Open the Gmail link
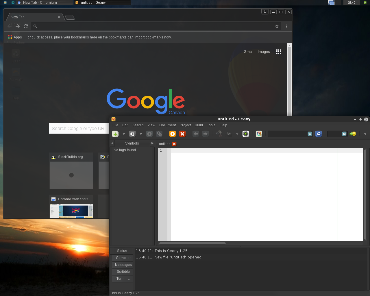This screenshot has width=370, height=296. [249, 52]
